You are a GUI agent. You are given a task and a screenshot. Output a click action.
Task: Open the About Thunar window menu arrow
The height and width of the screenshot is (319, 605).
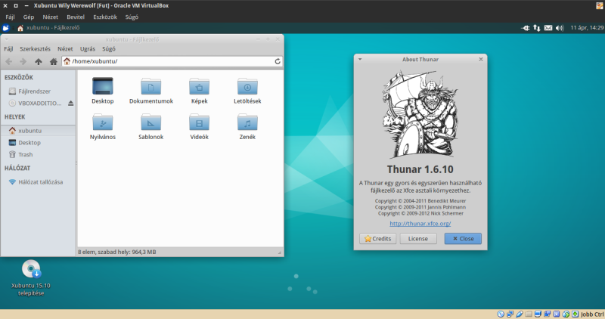pos(360,60)
